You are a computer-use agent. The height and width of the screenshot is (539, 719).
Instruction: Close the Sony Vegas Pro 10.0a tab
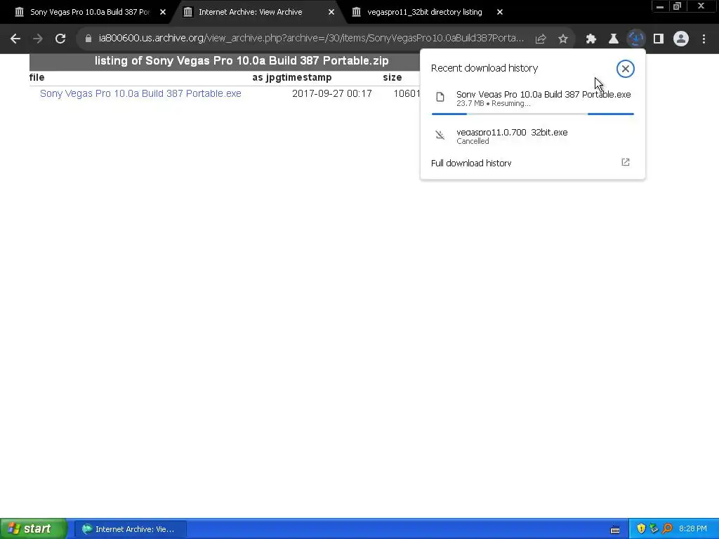pos(163,12)
